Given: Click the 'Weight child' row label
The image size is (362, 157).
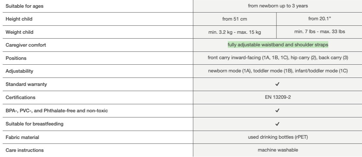Looking at the screenshot, I should click(19, 32).
